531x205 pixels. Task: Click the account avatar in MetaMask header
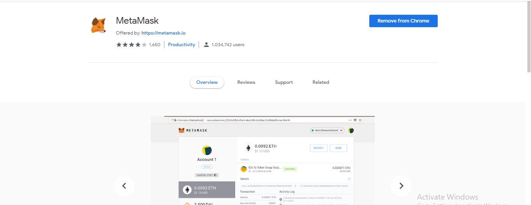(351, 130)
